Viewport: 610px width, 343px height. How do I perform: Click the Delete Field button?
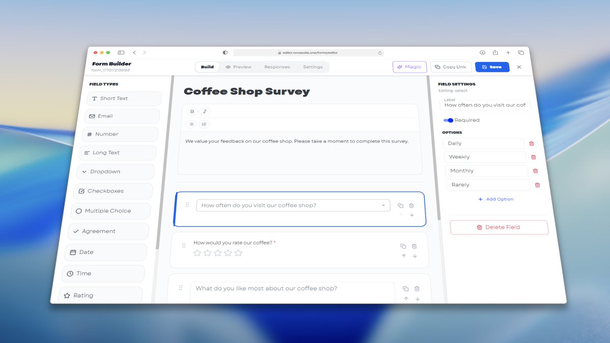click(x=499, y=227)
